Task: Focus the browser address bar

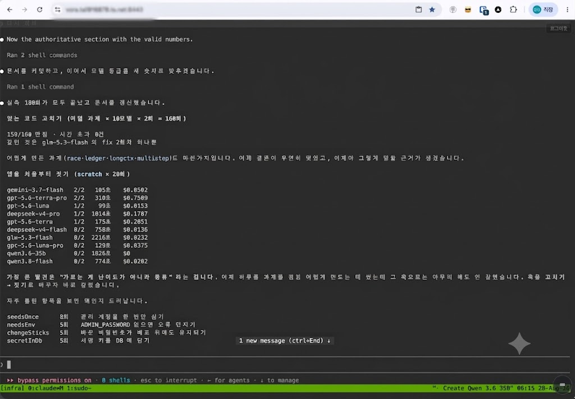Action: pyautogui.click(x=235, y=10)
